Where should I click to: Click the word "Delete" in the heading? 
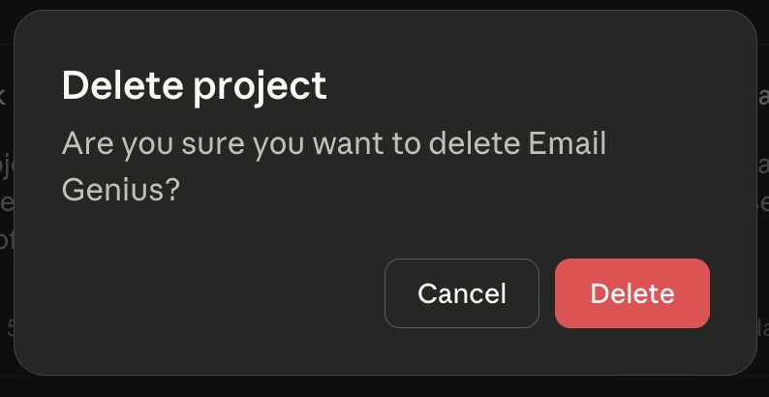(x=122, y=86)
